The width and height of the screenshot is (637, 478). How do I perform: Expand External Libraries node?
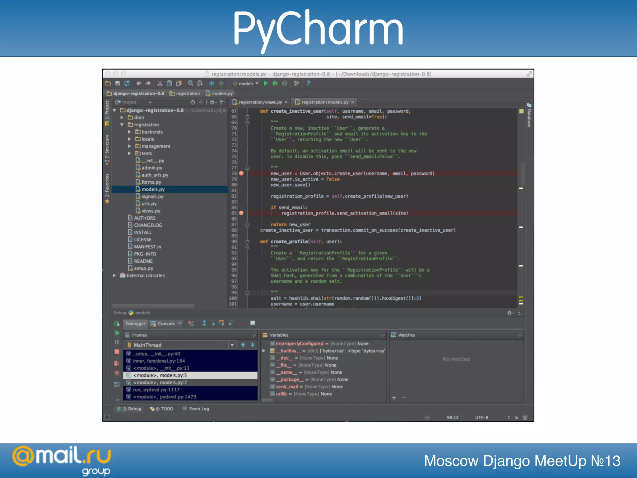click(x=114, y=276)
